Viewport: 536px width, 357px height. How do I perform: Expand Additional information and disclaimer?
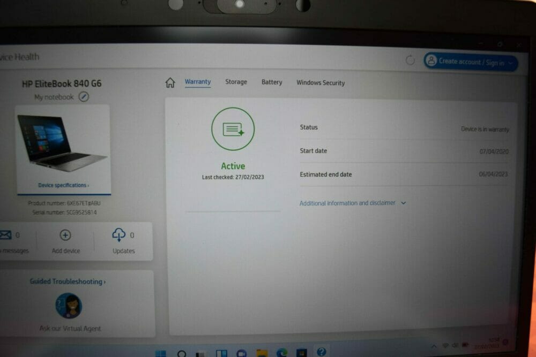pos(353,203)
